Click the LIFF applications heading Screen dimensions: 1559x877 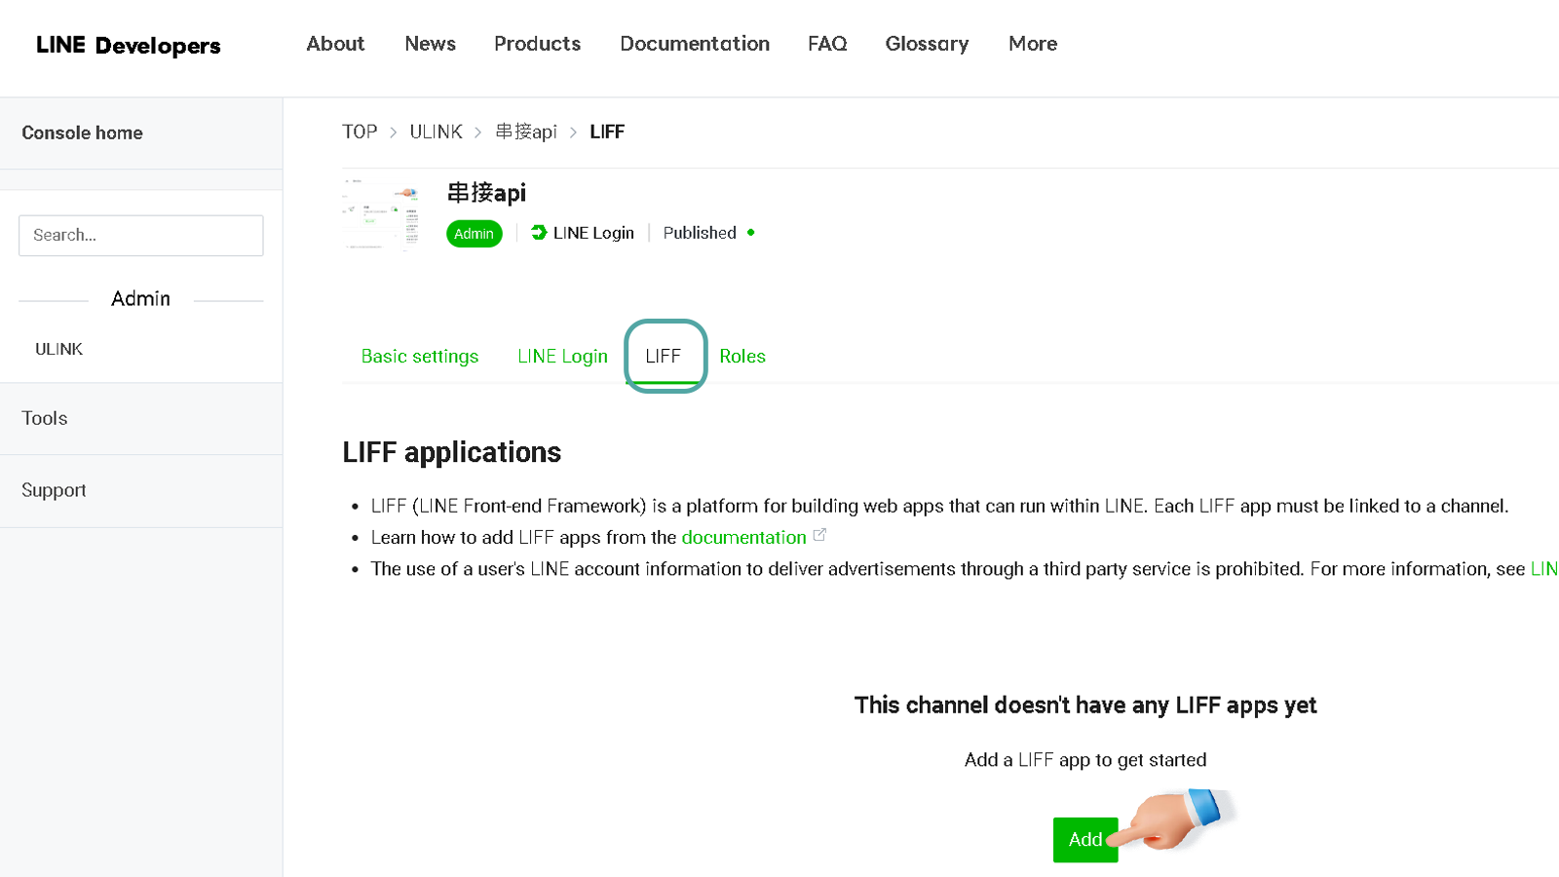(451, 452)
